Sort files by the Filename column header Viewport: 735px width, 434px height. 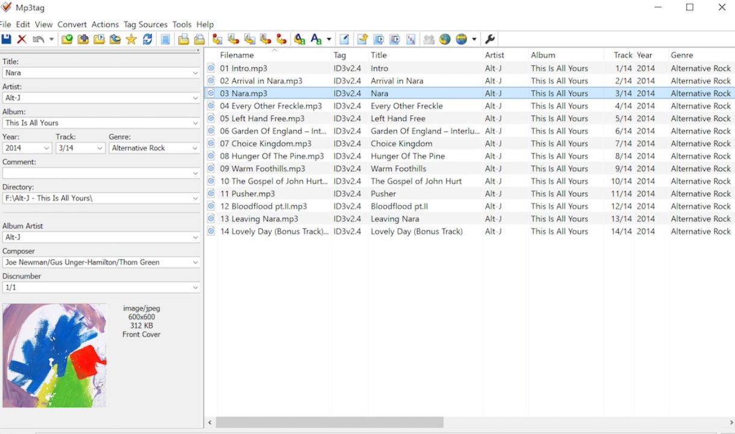click(237, 55)
